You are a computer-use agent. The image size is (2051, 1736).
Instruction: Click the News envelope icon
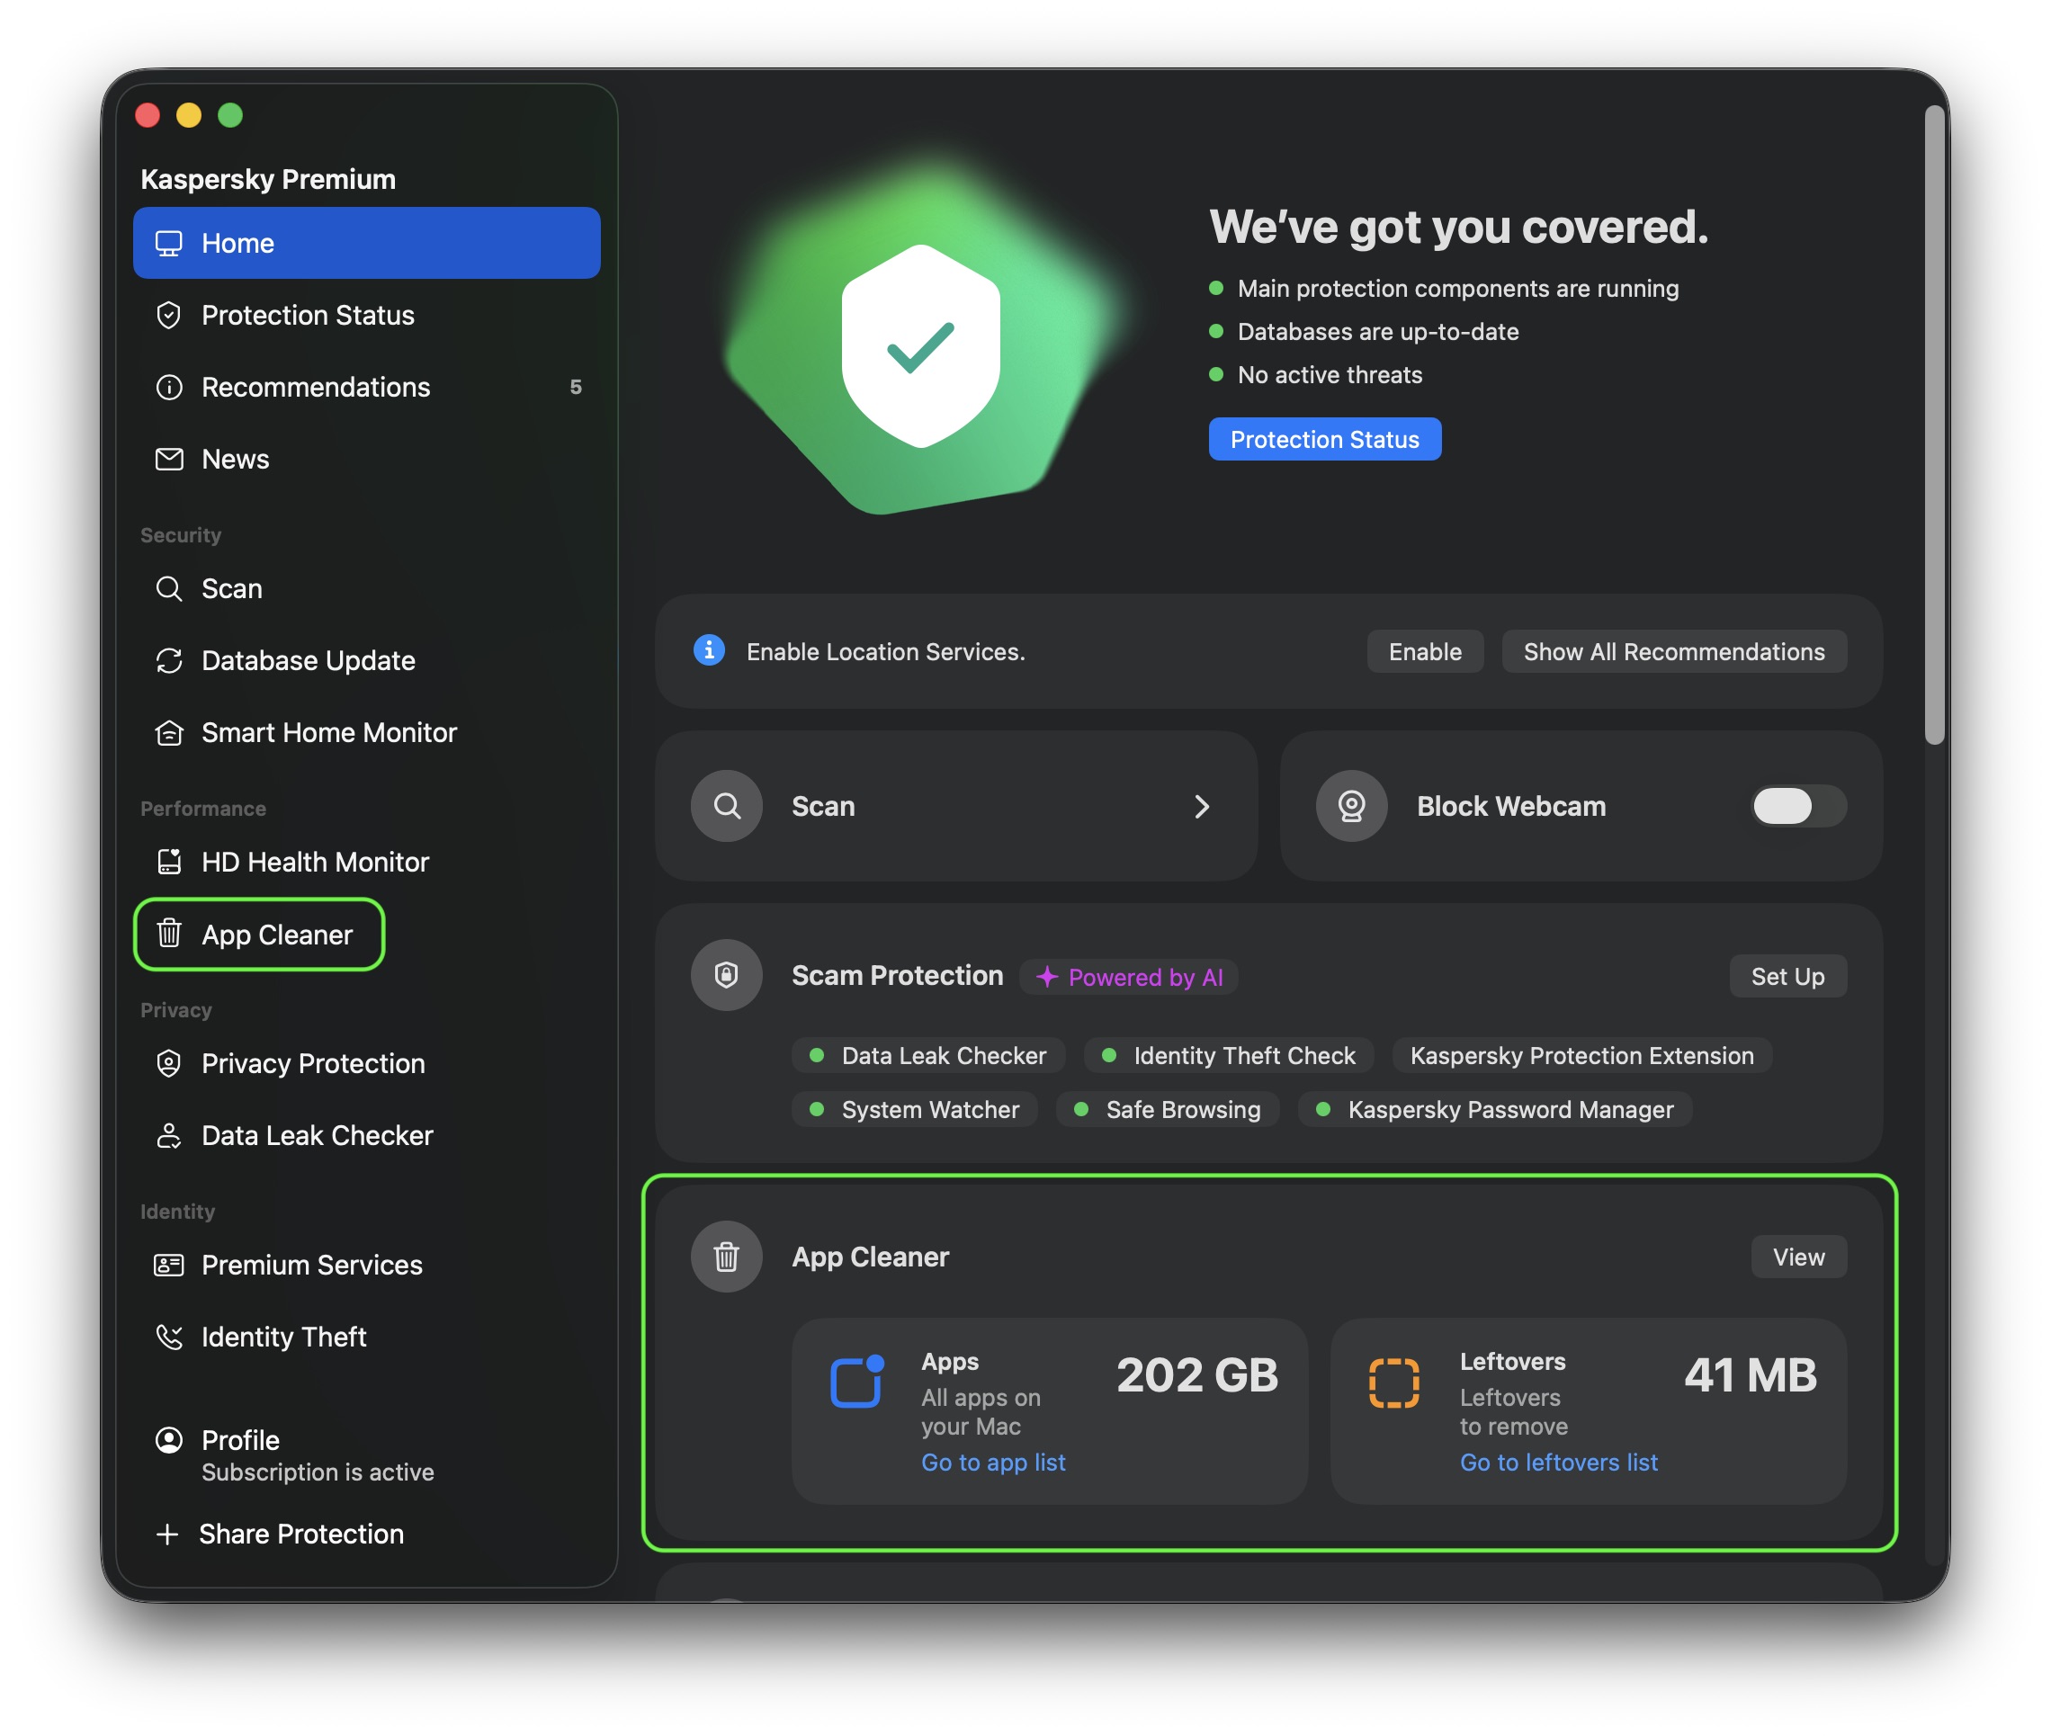pos(168,459)
